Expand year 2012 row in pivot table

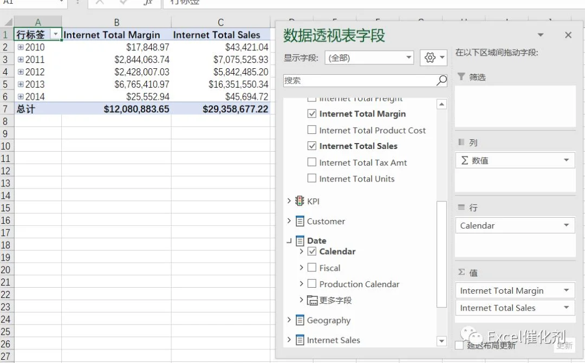[x=21, y=72]
